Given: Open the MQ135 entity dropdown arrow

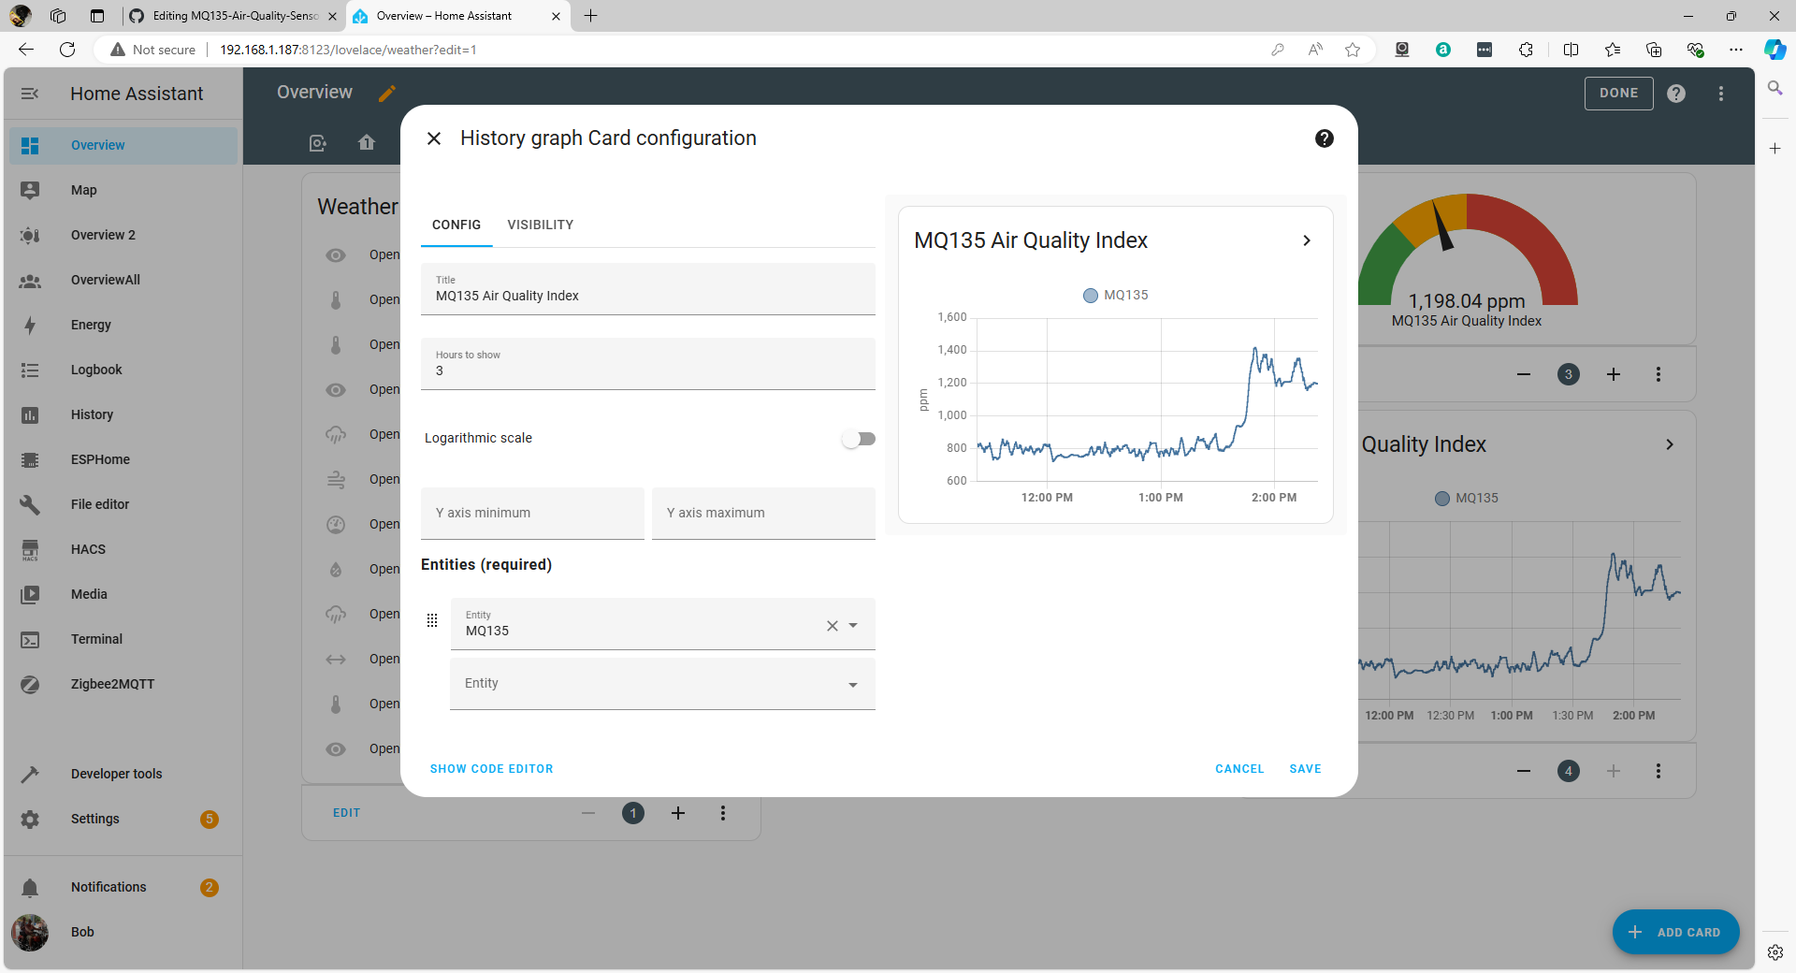Looking at the screenshot, I should click(853, 626).
